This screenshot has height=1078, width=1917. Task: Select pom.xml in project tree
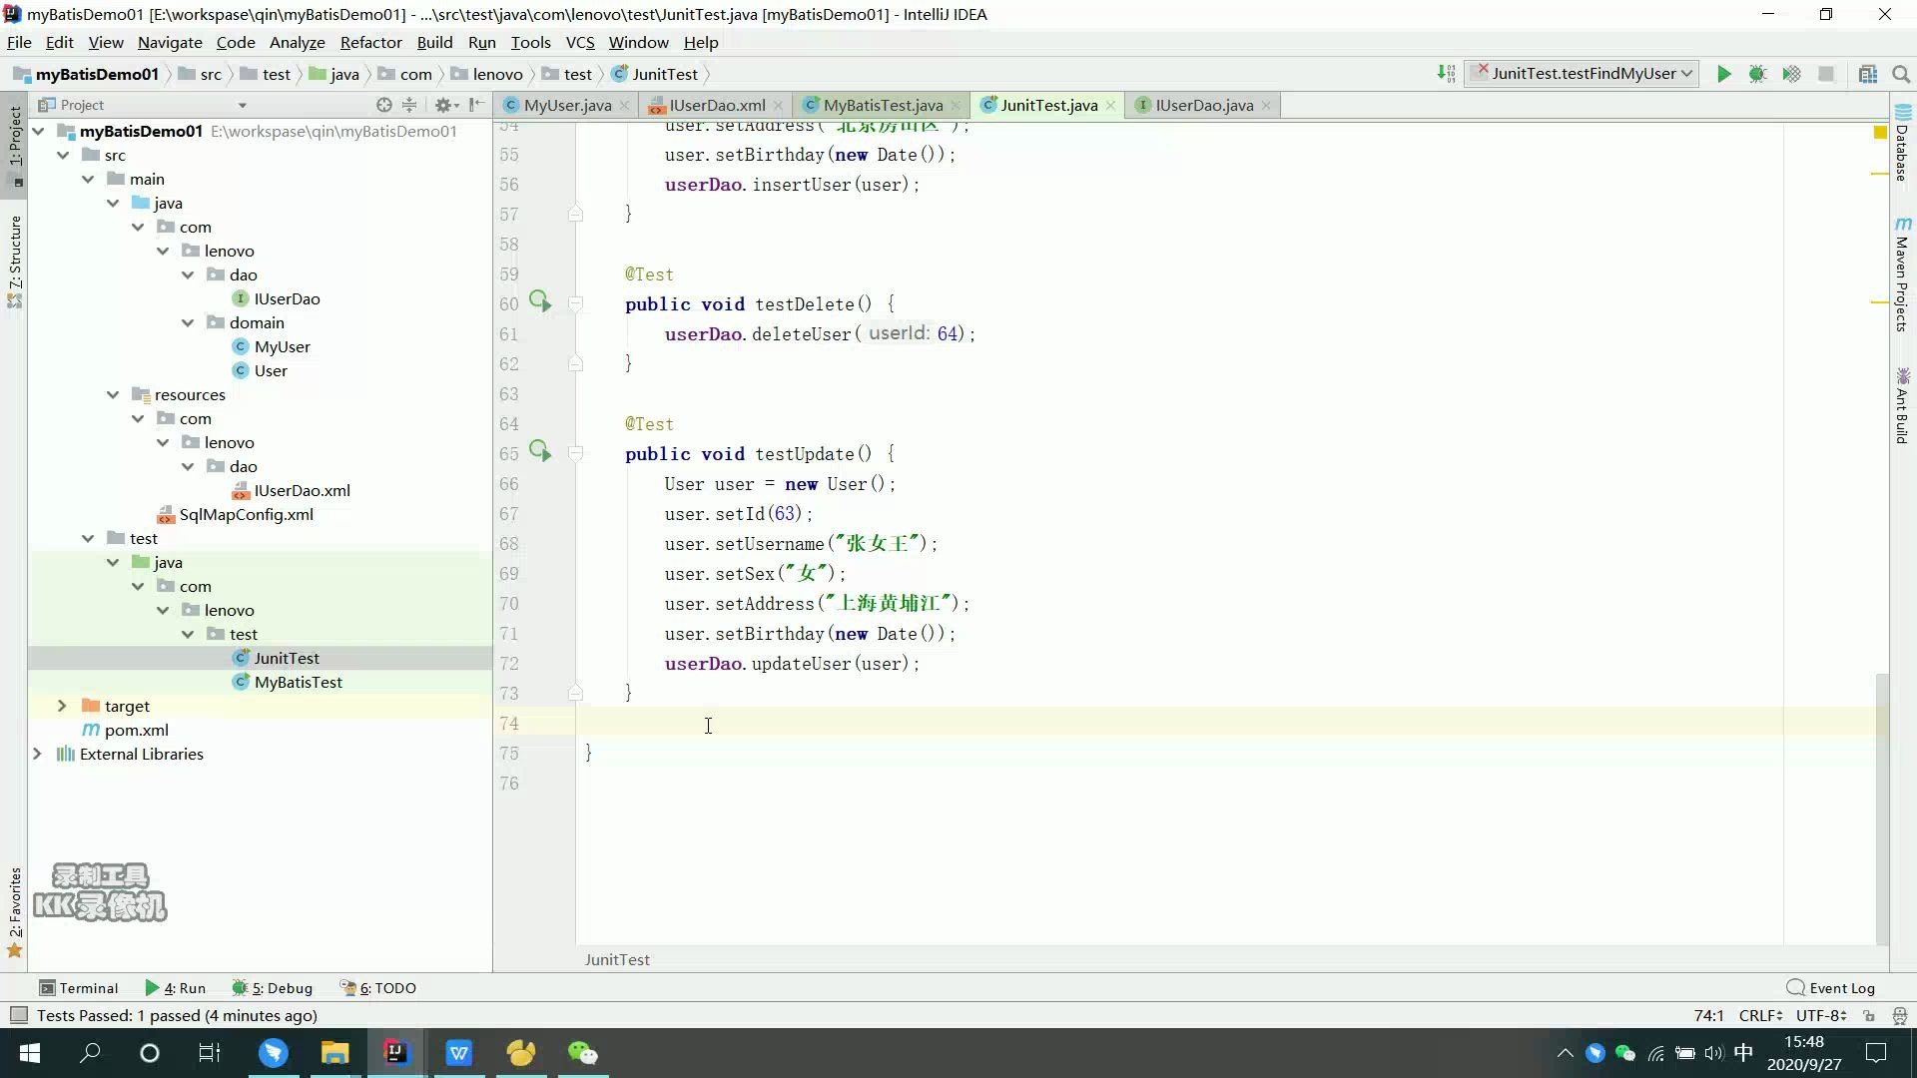click(x=125, y=730)
